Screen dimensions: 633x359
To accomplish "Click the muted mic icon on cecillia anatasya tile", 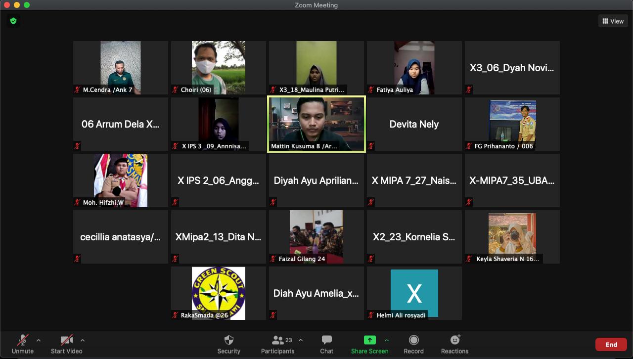I will point(77,259).
